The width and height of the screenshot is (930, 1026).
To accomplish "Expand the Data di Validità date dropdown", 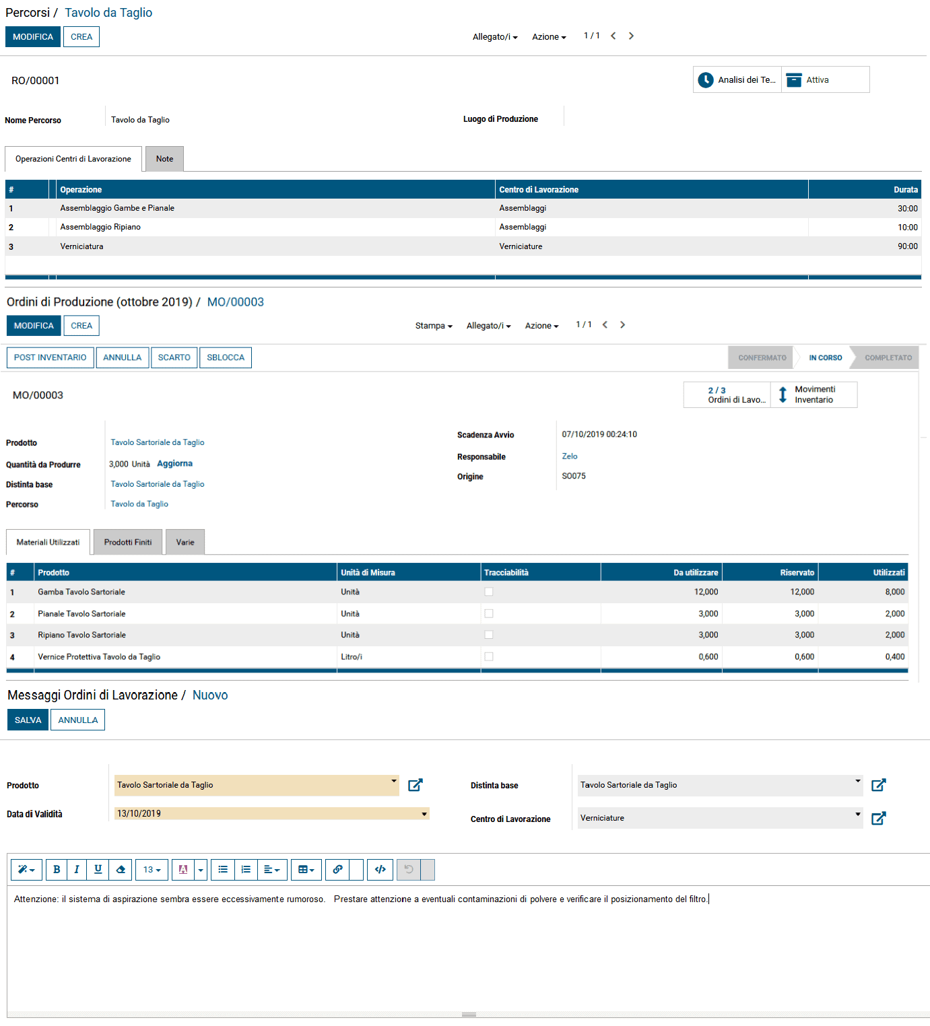I will (424, 814).
